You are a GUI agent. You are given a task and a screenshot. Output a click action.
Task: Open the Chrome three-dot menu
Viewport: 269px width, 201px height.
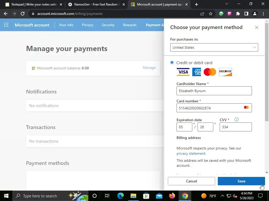point(263,14)
